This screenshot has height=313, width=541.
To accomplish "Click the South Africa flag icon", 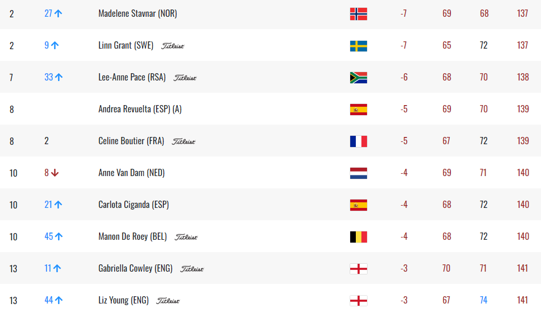I will pyautogui.click(x=358, y=77).
